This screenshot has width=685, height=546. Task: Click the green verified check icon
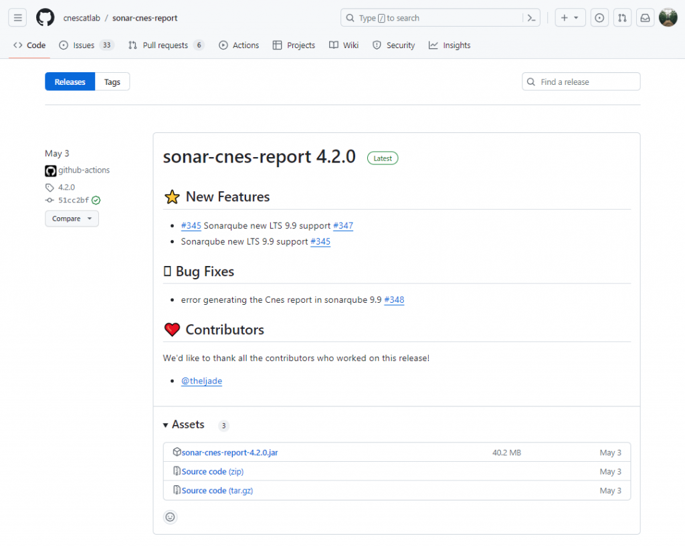[x=96, y=200]
